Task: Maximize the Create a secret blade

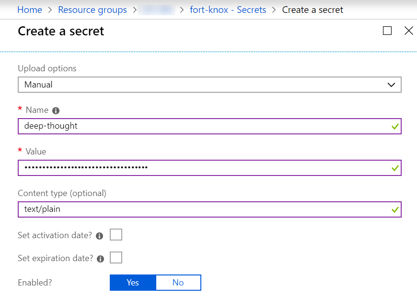Action: (387, 31)
